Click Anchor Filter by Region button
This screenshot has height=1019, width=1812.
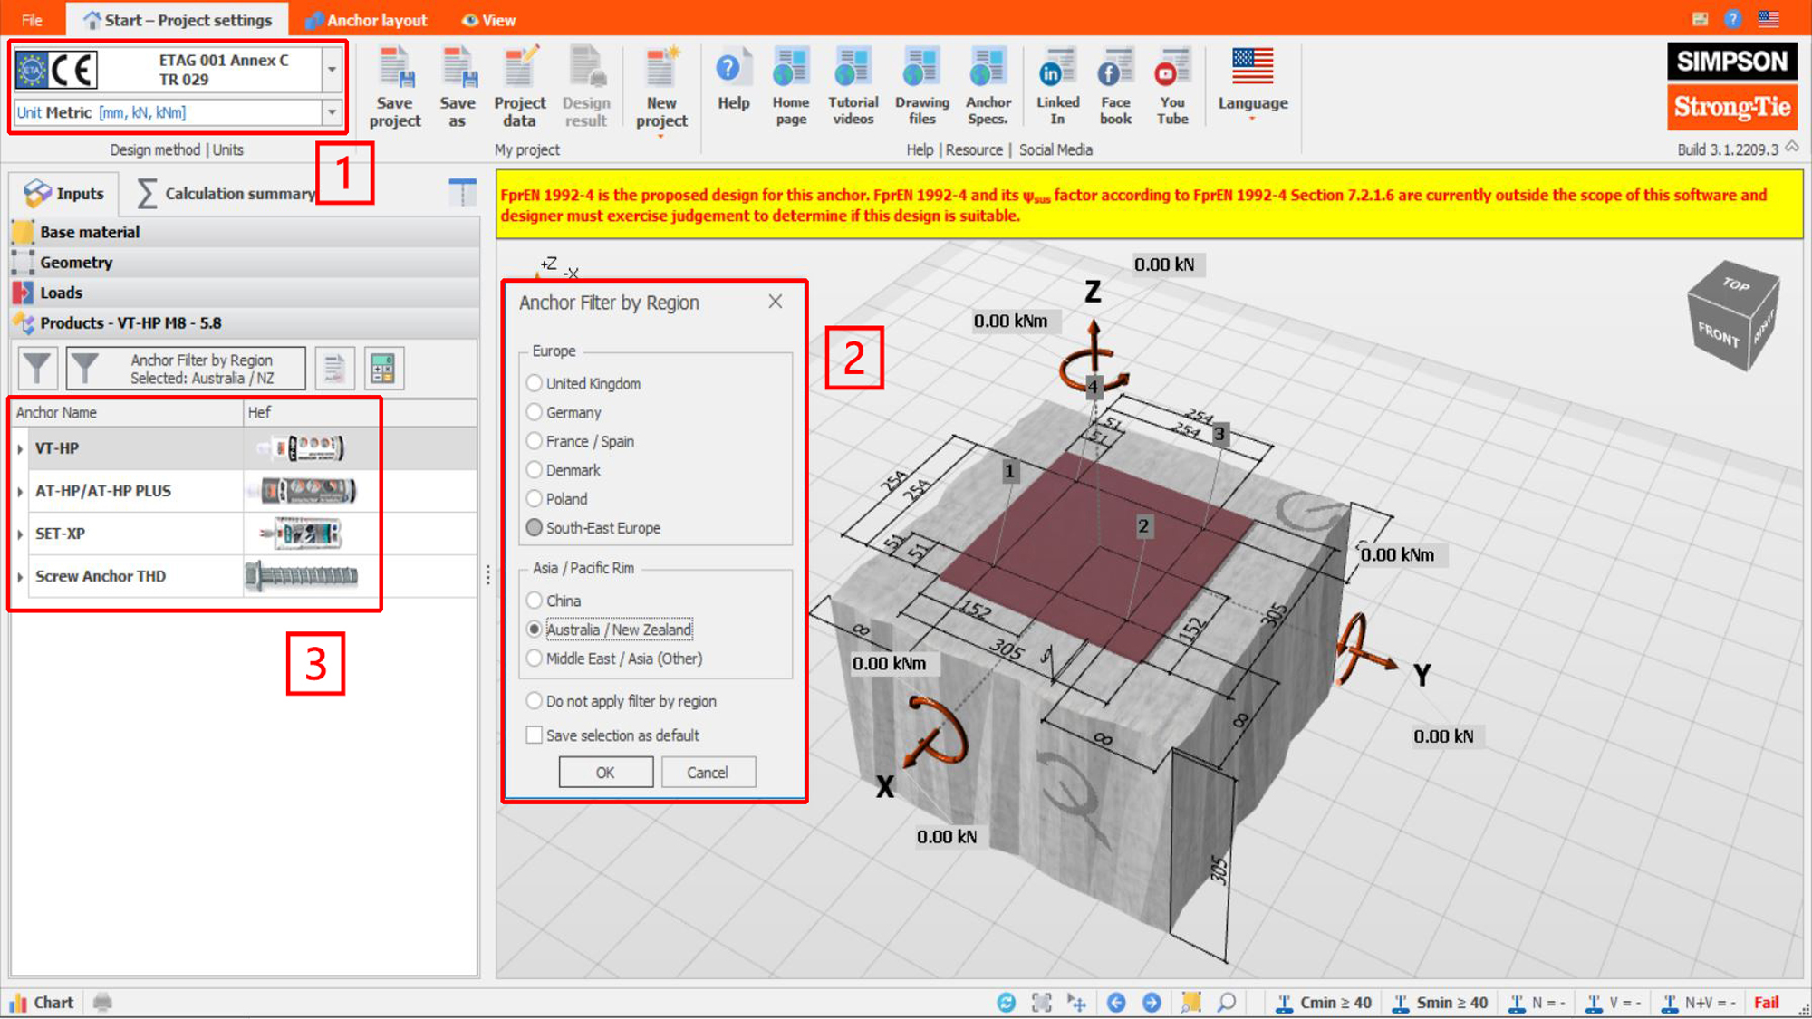coord(186,369)
